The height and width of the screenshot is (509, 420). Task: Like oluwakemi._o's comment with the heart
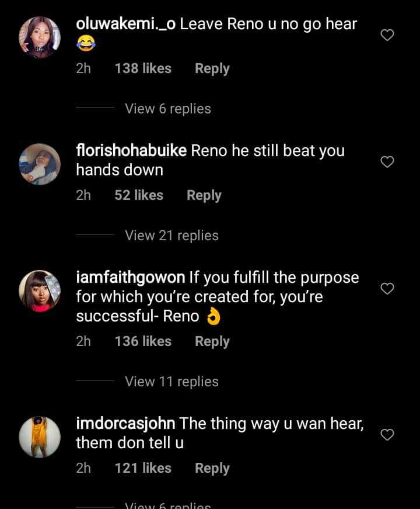tap(387, 35)
